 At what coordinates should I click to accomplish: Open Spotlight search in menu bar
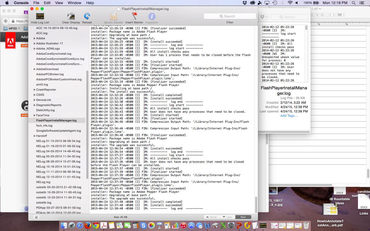tap(354, 3)
